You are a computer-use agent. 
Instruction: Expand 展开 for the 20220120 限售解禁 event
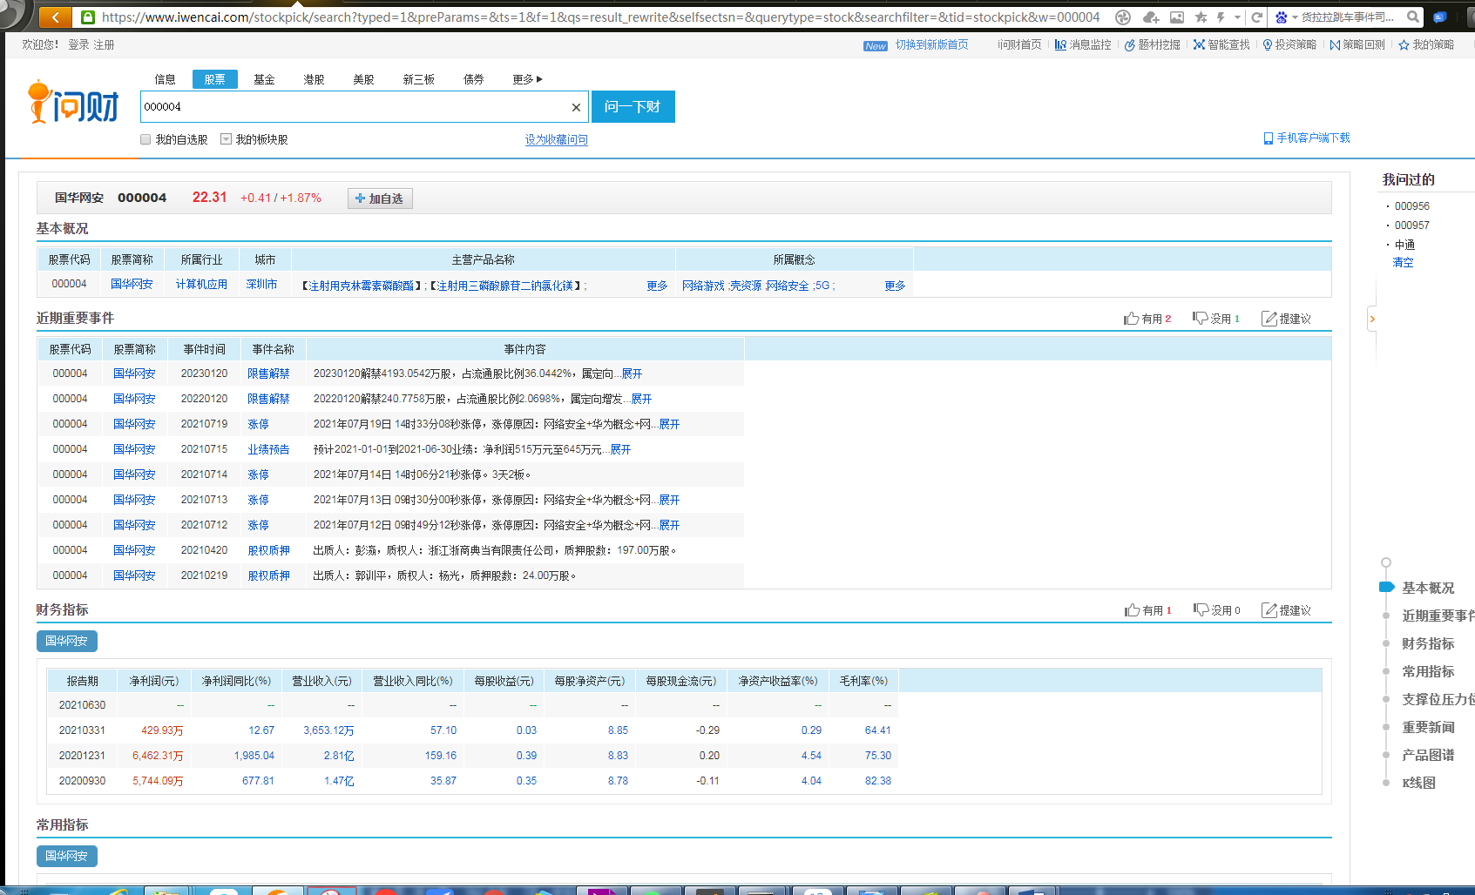click(641, 399)
